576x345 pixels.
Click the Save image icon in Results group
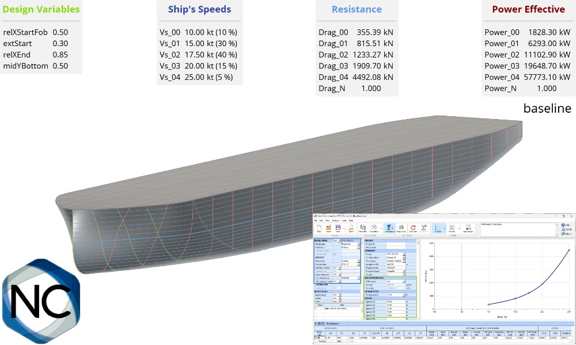pyautogui.click(x=467, y=228)
